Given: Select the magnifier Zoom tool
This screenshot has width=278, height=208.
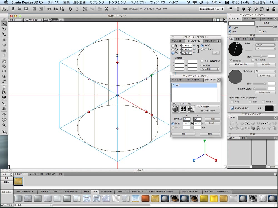Looking at the screenshot, I should click(x=4, y=125).
